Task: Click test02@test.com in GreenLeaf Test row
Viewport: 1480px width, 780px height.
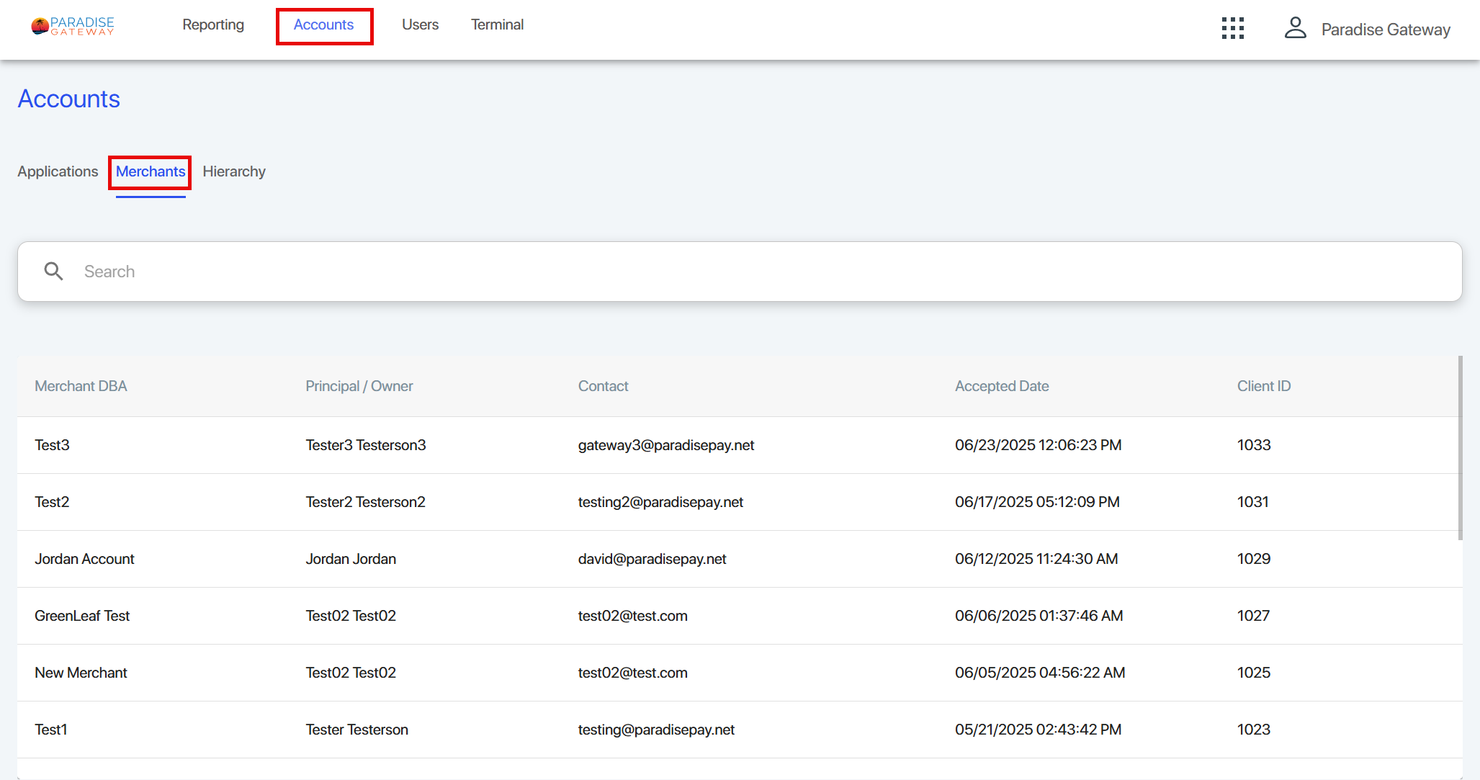Action: 632,616
